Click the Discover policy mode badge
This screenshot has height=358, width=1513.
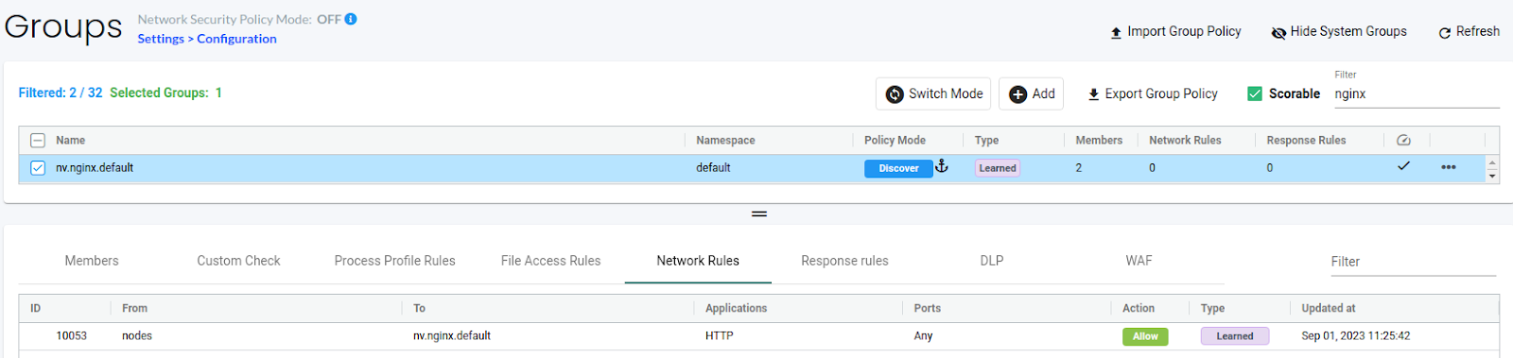tap(898, 168)
